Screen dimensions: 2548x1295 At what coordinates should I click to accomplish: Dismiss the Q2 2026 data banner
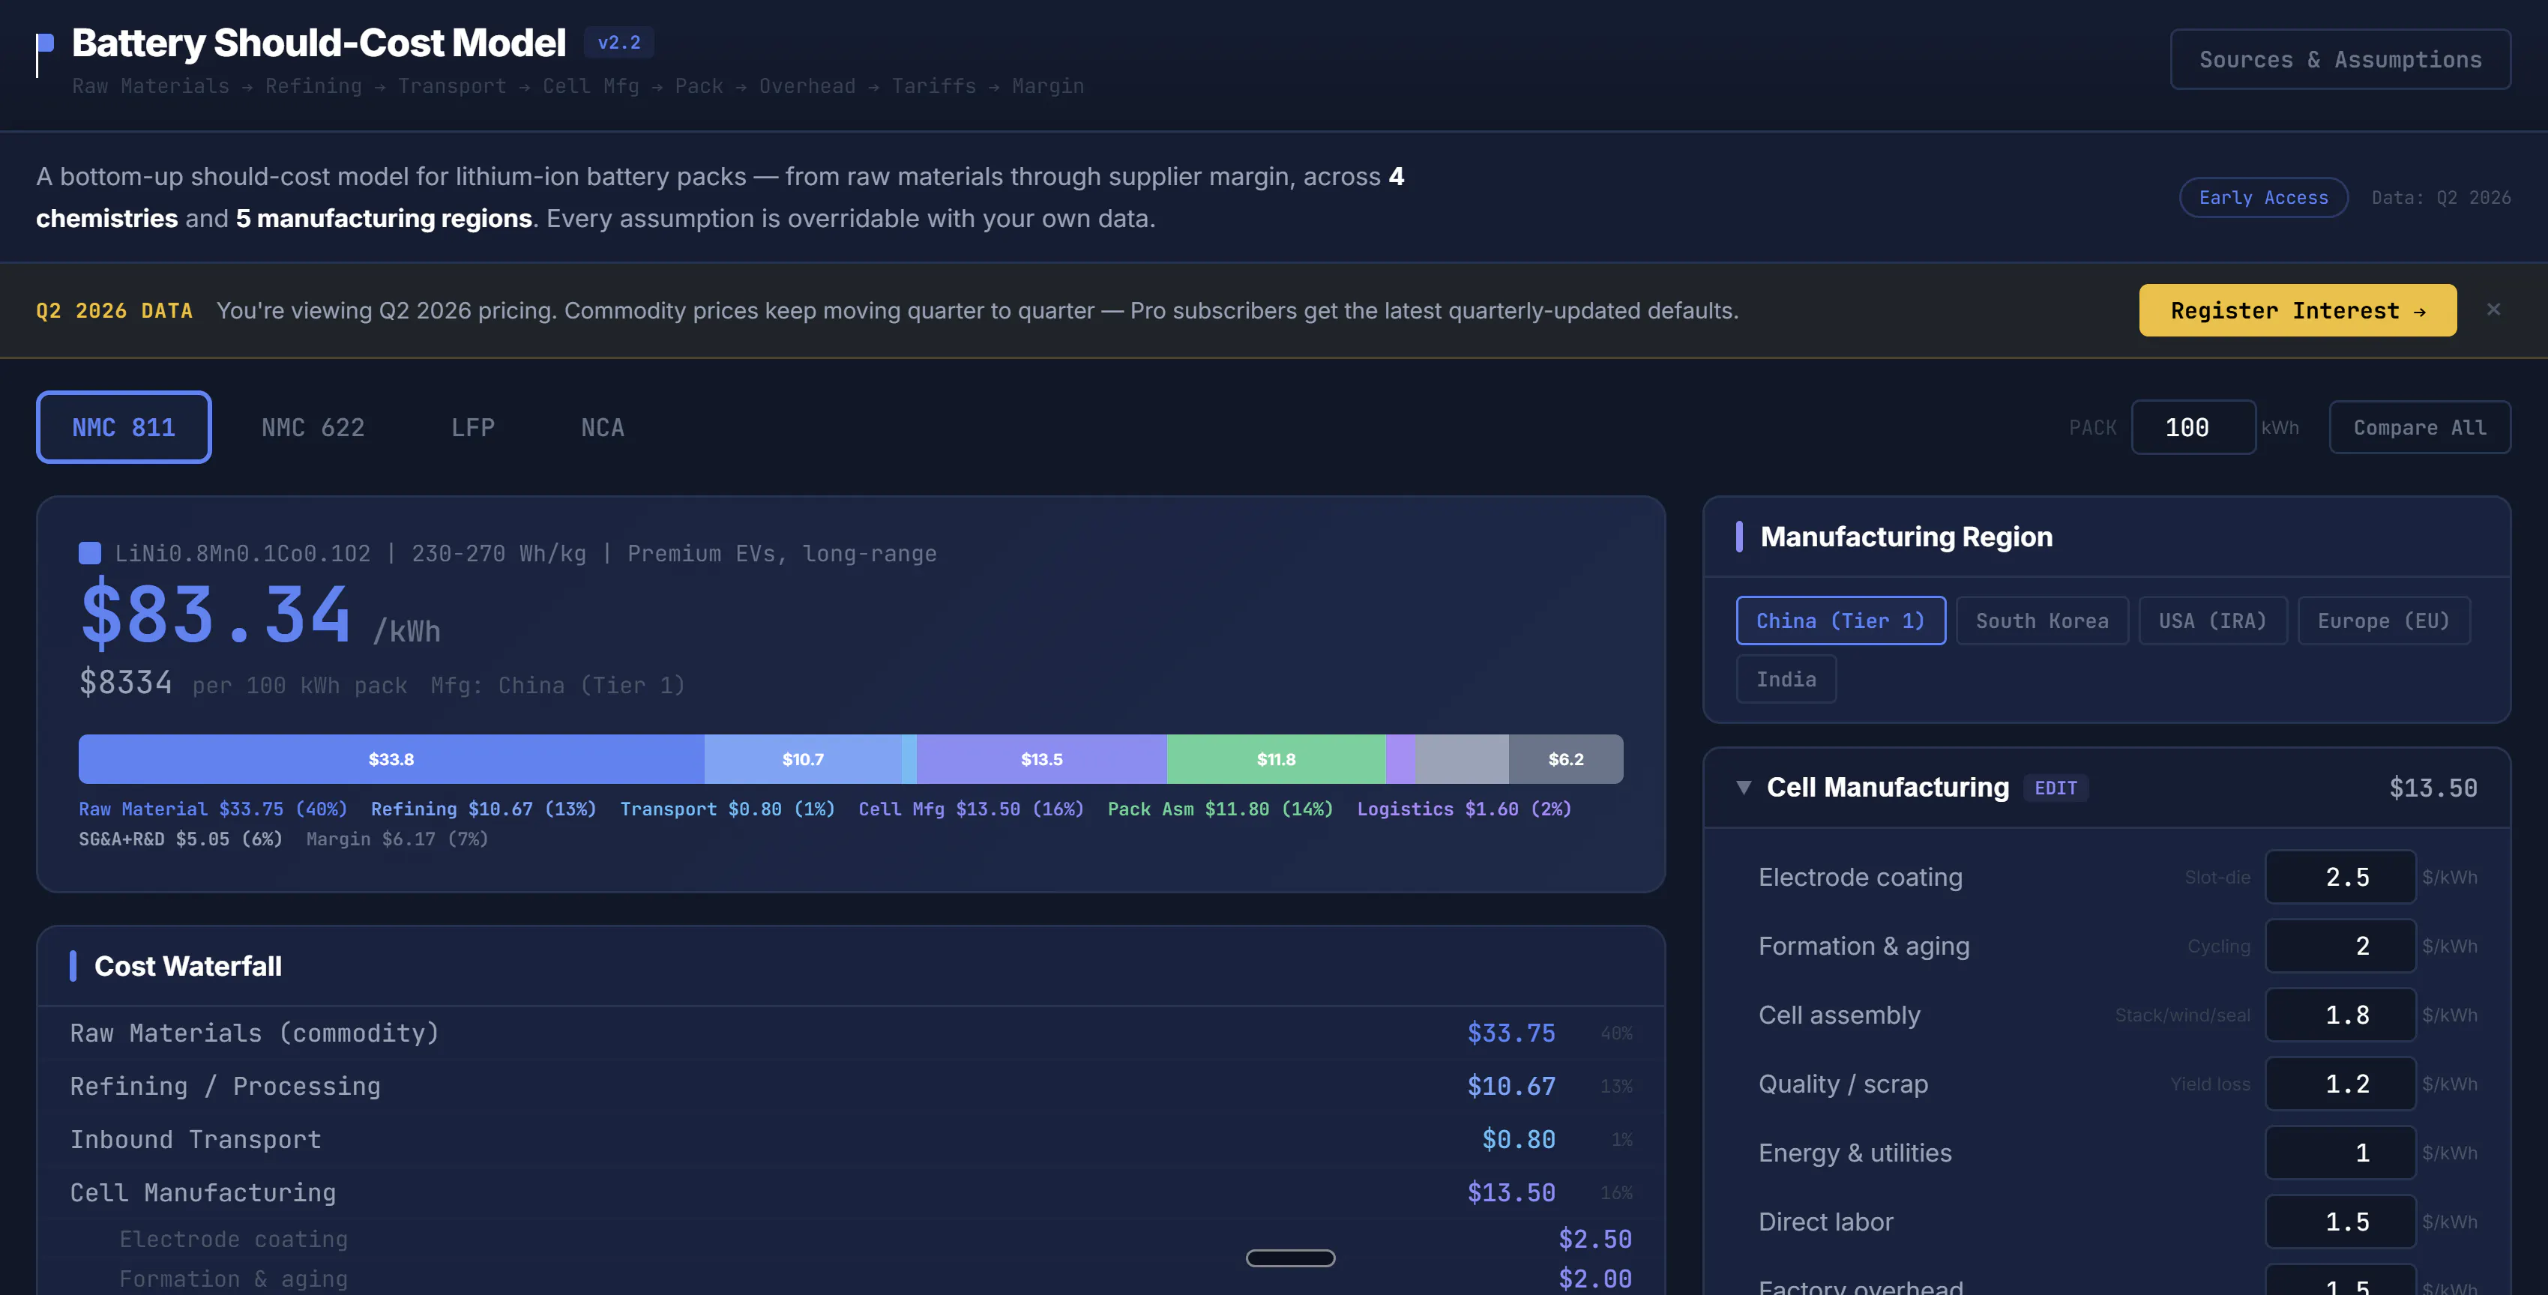[x=2493, y=310]
